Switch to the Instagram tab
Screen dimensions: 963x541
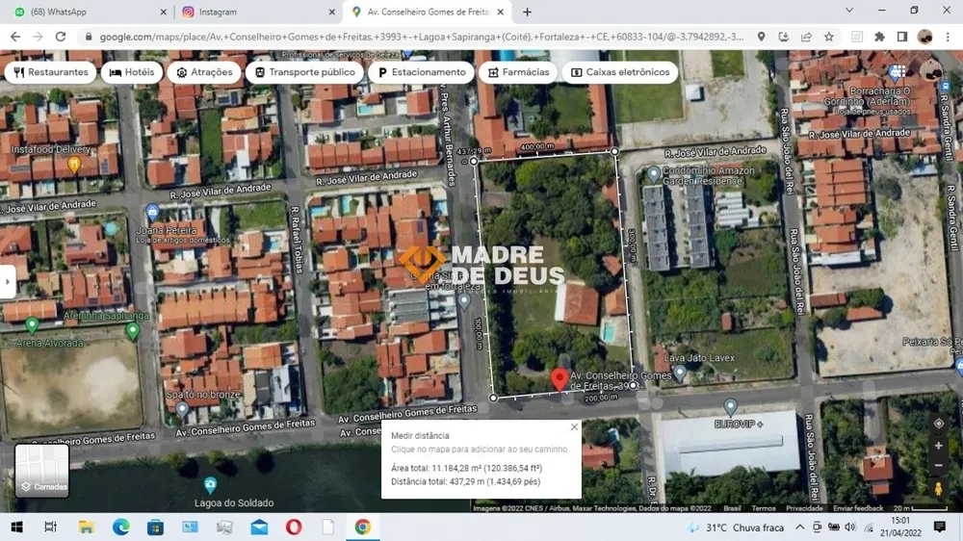tap(256, 12)
